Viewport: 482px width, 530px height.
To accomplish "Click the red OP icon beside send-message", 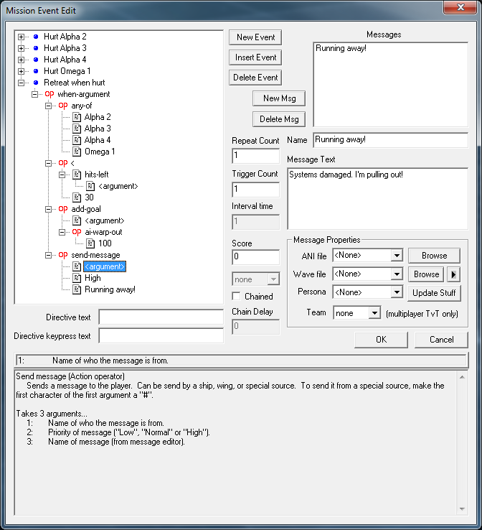I will [x=64, y=255].
